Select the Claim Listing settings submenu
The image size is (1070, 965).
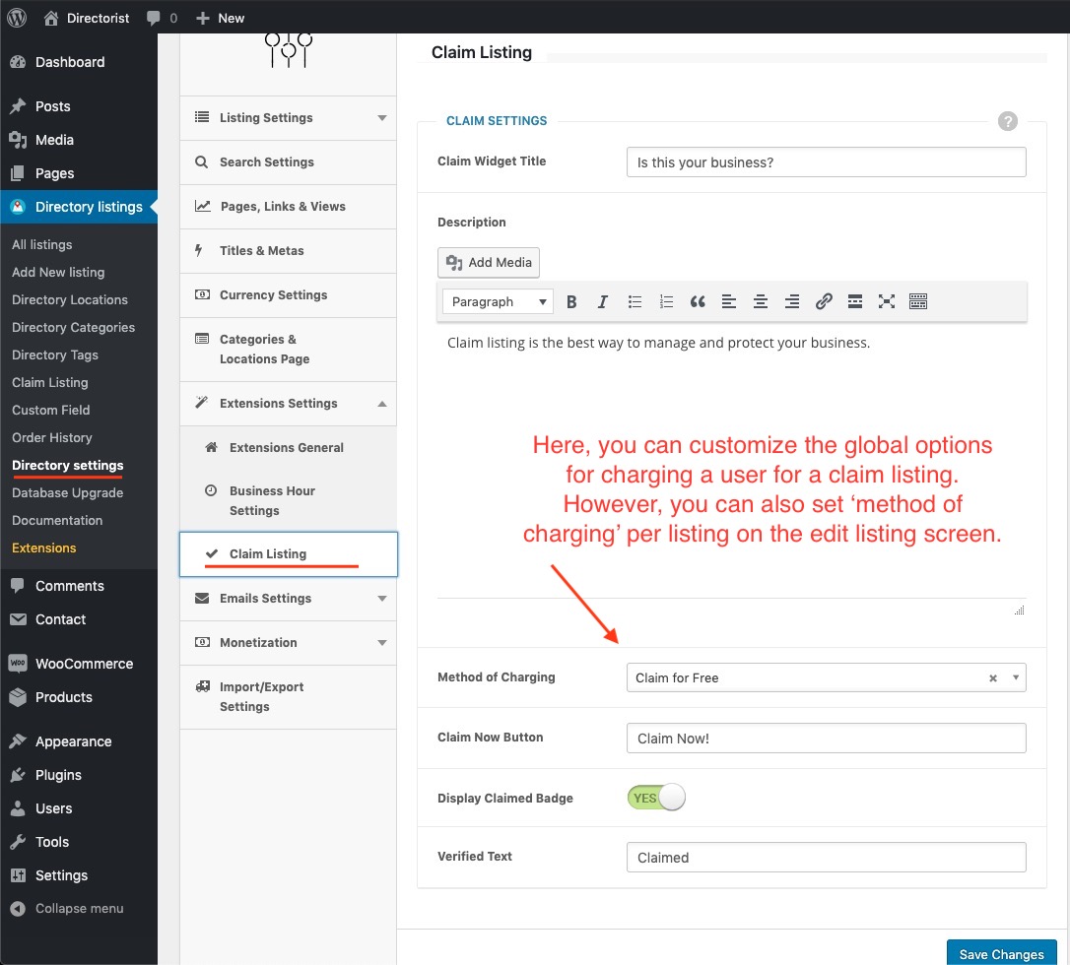(288, 554)
